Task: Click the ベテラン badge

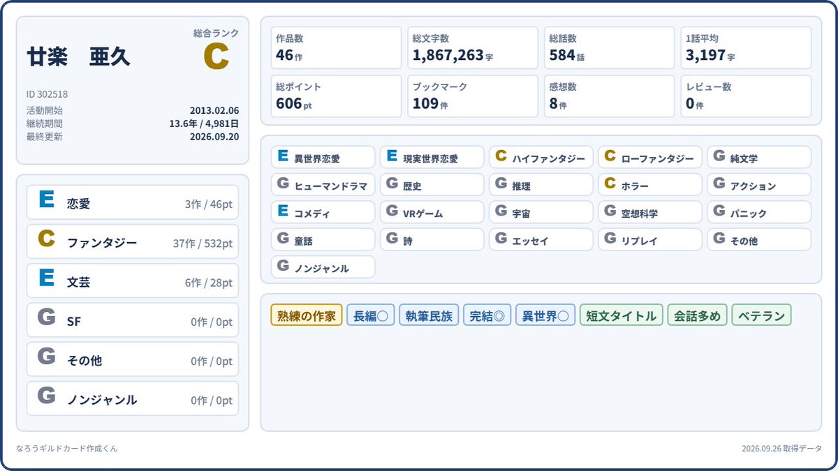Action: [762, 315]
